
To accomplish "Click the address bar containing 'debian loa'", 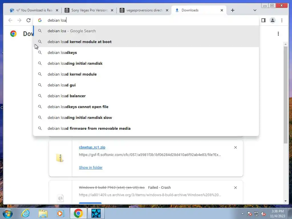I will 146,20.
